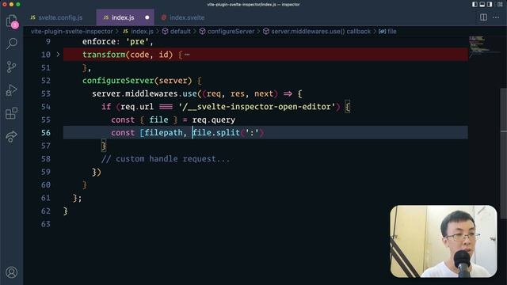Open the Live Share icon in the activity bar
507x285 pixels.
pyautogui.click(x=12, y=136)
